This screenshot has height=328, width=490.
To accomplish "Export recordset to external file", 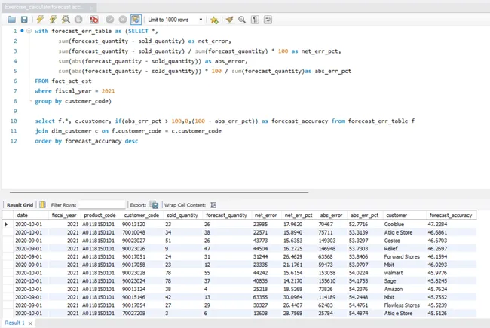I will (x=154, y=205).
